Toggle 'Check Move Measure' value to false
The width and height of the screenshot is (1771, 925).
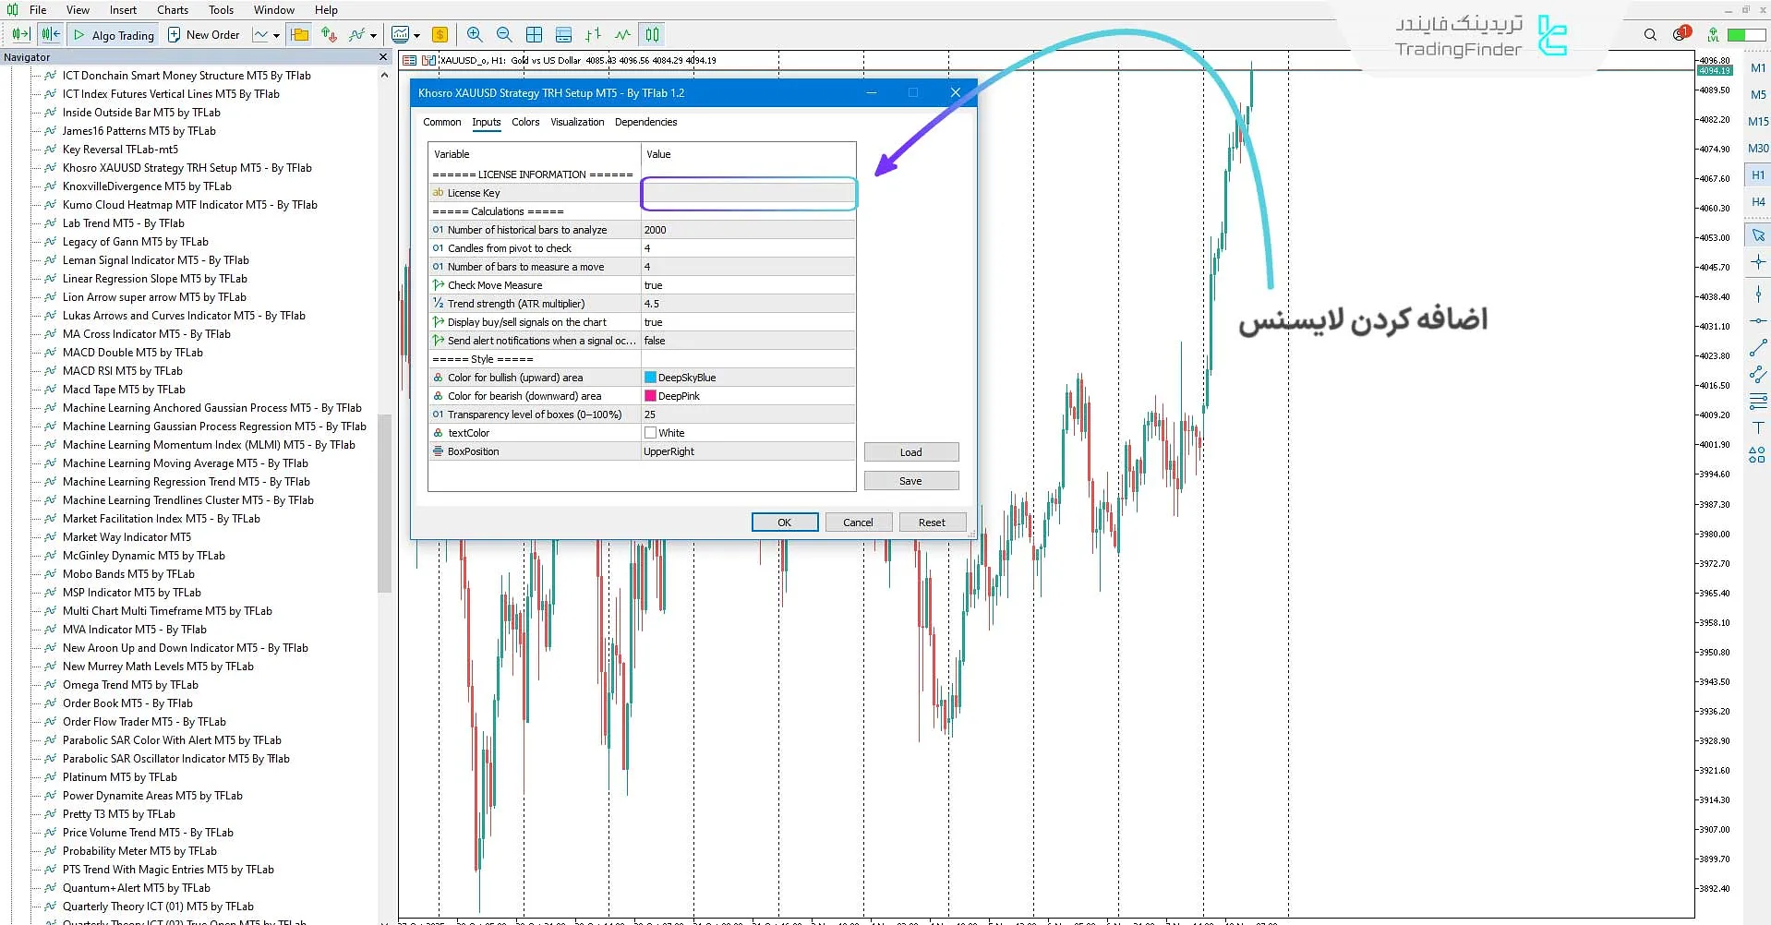748,285
